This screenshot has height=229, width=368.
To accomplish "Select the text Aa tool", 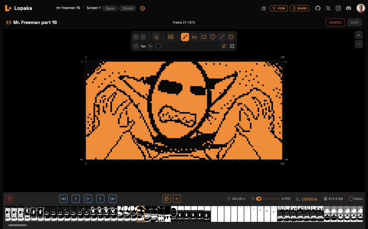I will pos(194,37).
